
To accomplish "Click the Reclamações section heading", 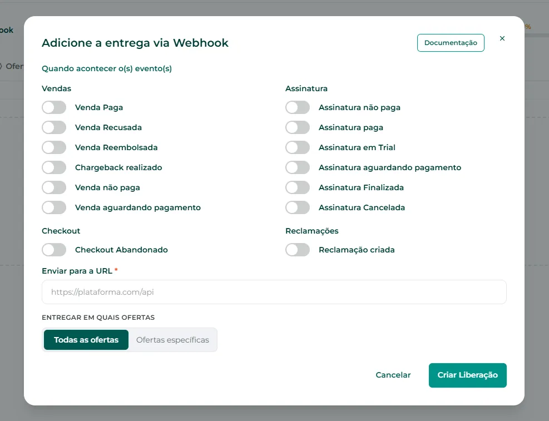I will coord(312,231).
